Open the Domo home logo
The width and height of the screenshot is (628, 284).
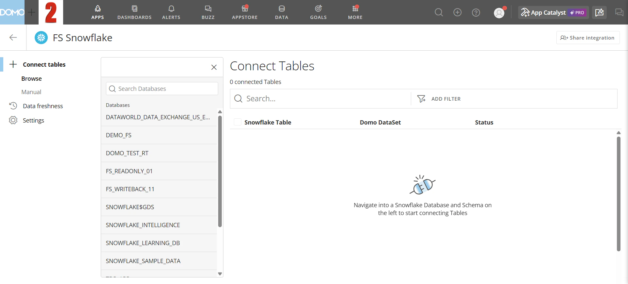12,12
